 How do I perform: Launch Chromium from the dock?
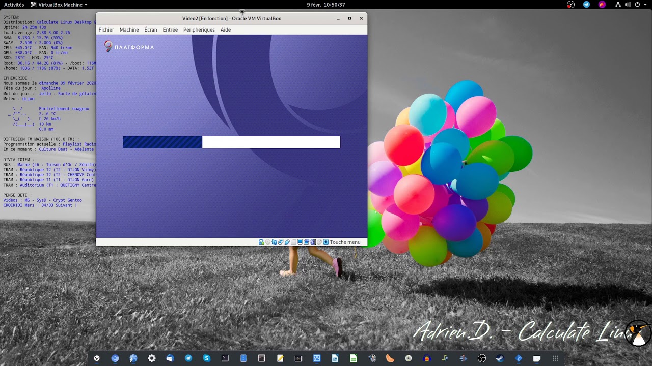click(115, 358)
